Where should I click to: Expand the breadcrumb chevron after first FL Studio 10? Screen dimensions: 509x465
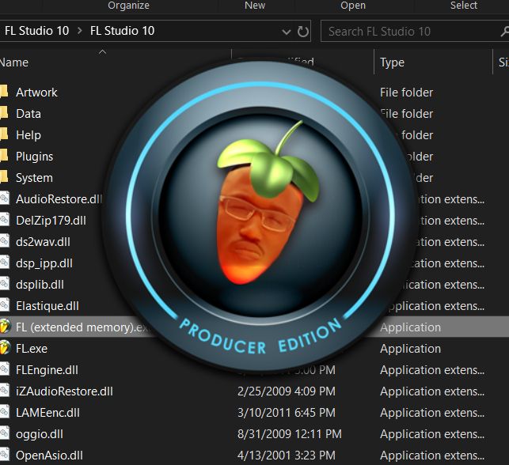pos(79,31)
